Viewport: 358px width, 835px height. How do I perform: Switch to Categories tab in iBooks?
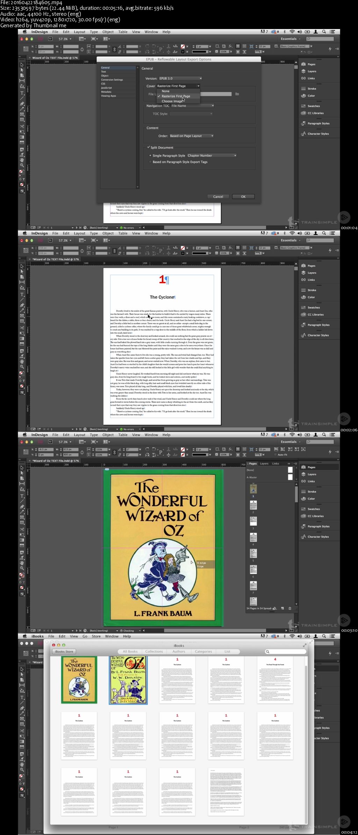(203, 651)
